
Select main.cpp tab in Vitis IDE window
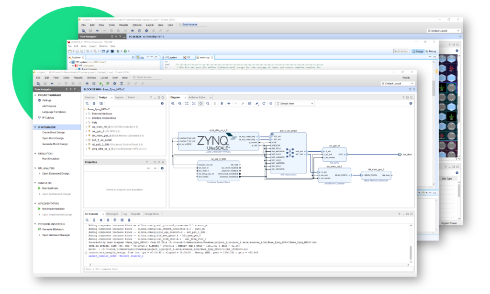click(204, 57)
